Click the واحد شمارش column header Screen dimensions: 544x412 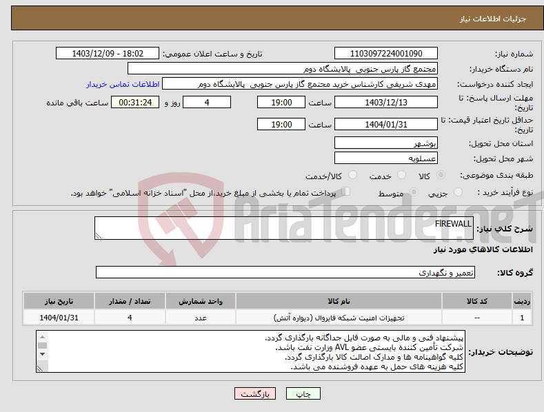coord(201,301)
